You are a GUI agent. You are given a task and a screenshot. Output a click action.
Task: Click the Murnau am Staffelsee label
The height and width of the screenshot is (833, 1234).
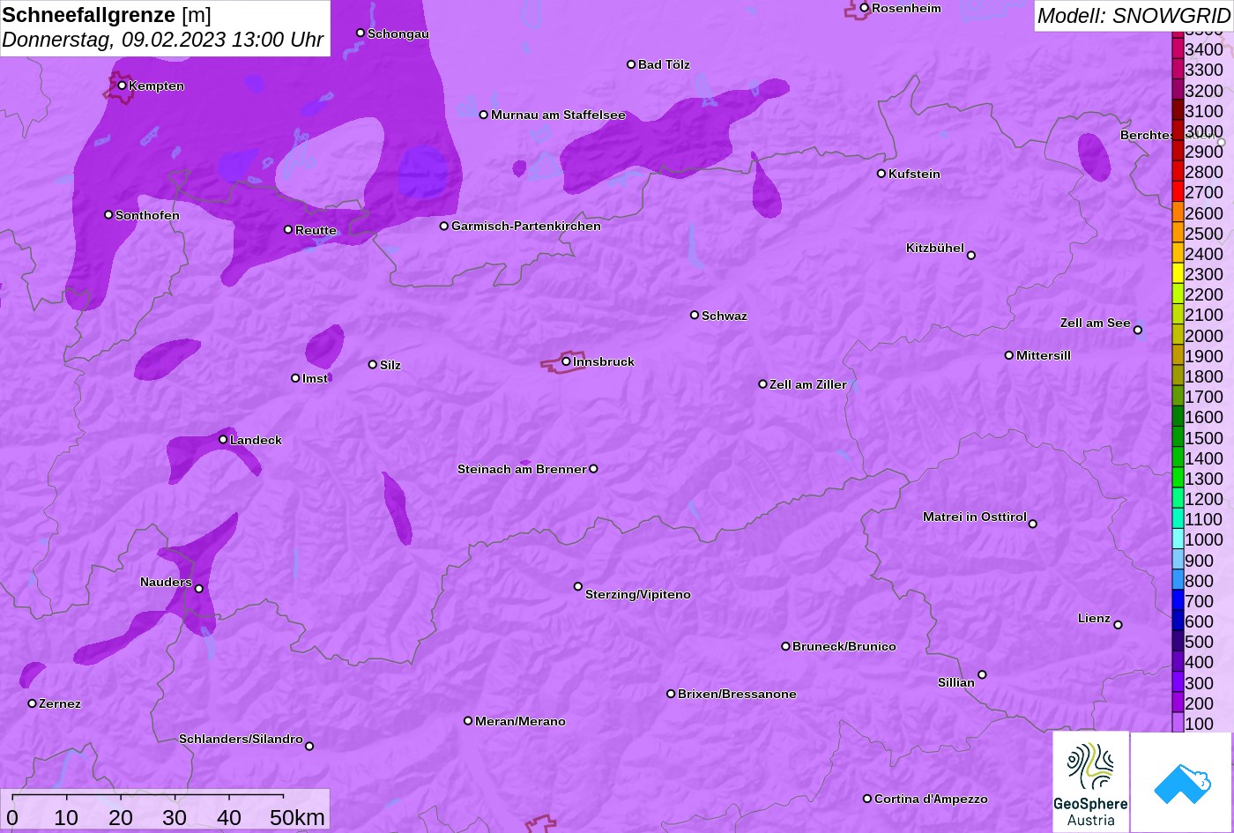pyautogui.click(x=558, y=115)
